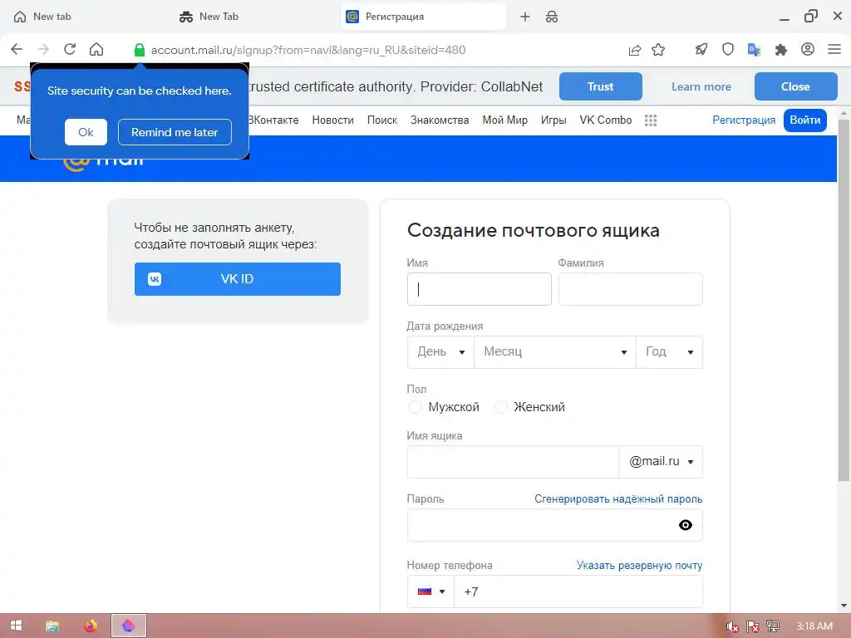Open the all projects grid icon
This screenshot has width=851, height=638.
pos(651,120)
